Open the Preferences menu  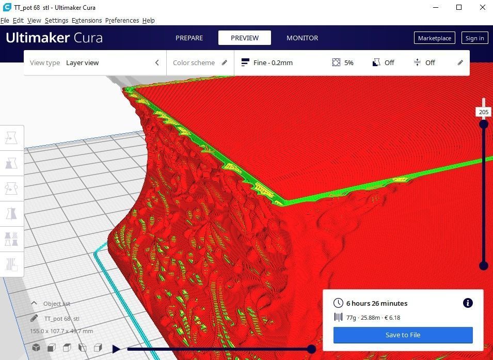click(122, 21)
